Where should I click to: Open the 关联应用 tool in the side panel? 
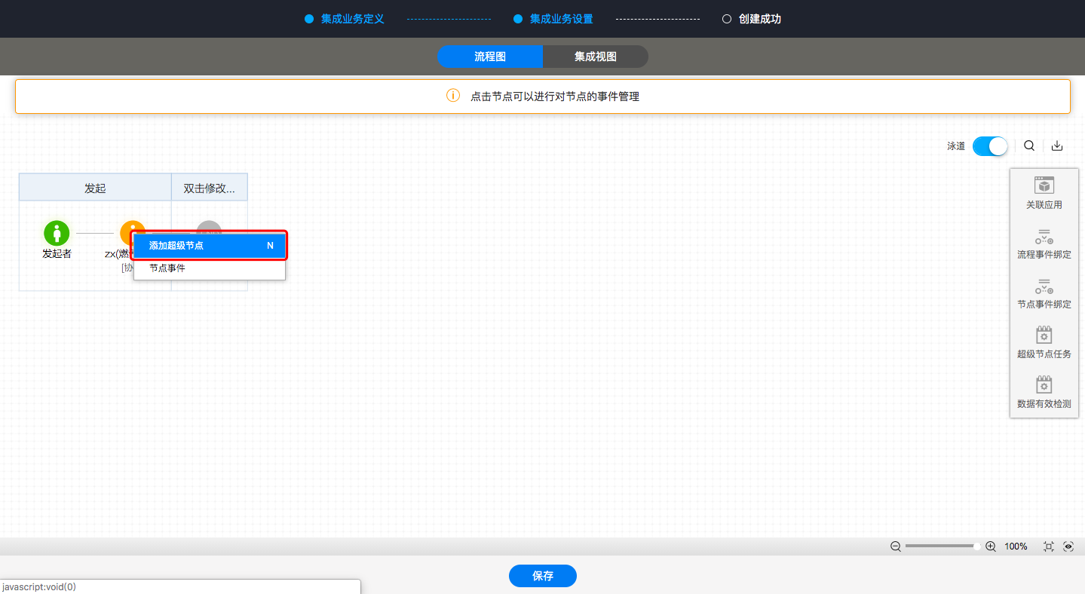[1044, 193]
